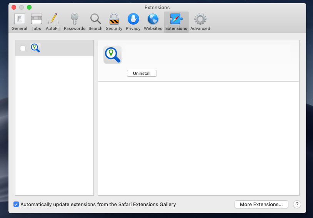Close the Extensions preferences window
This screenshot has width=313, height=218.
coord(14,7)
